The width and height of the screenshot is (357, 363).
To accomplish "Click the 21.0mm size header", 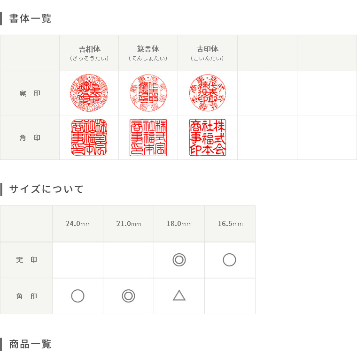I will (129, 224).
